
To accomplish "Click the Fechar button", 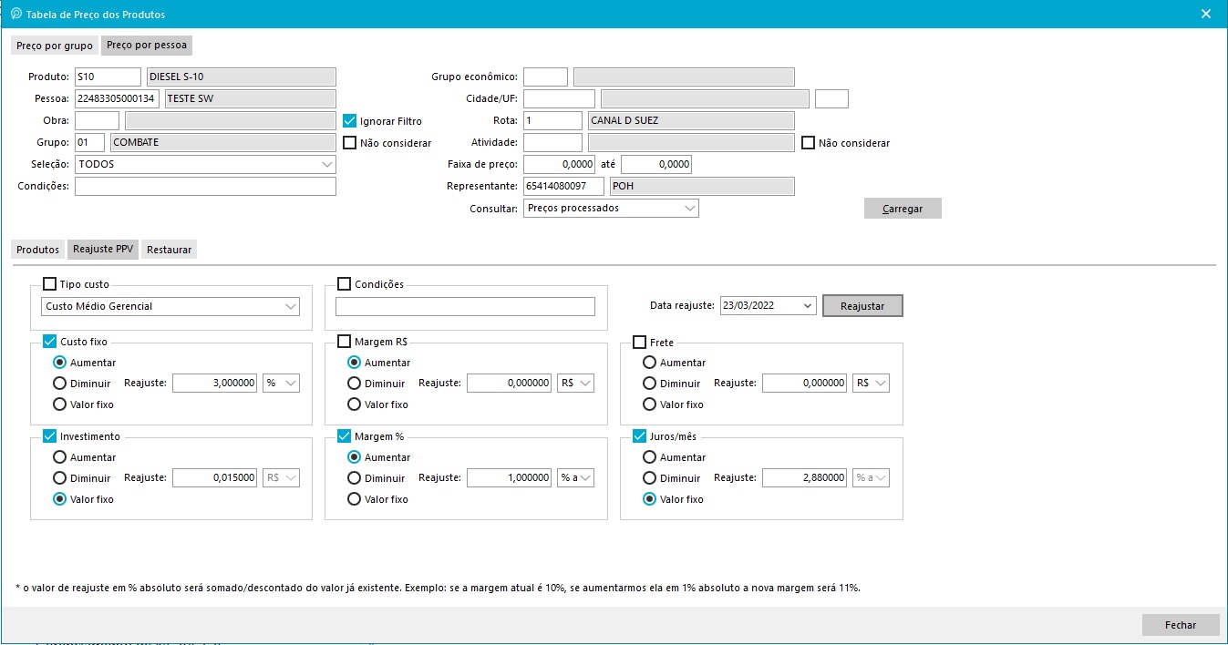I will pos(1181,625).
